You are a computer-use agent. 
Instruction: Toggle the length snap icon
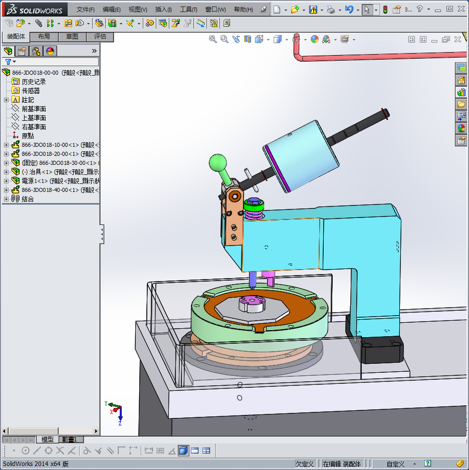(x=149, y=450)
